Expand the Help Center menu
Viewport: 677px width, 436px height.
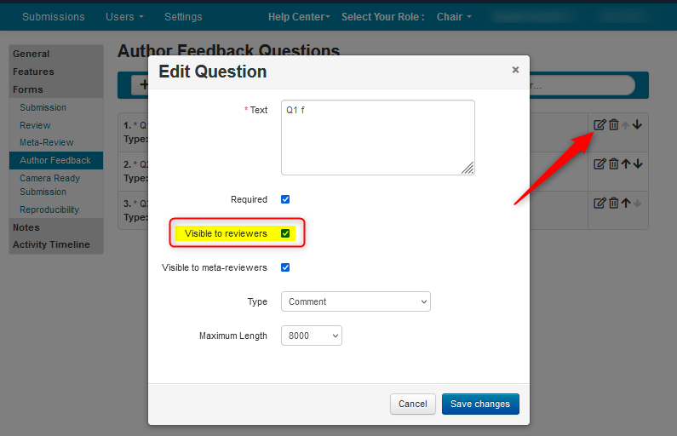tap(299, 17)
